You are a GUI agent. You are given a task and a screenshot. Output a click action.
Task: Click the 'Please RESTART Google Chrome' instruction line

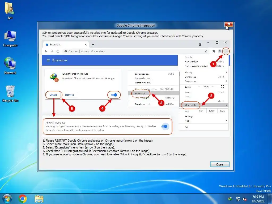(x=97, y=141)
